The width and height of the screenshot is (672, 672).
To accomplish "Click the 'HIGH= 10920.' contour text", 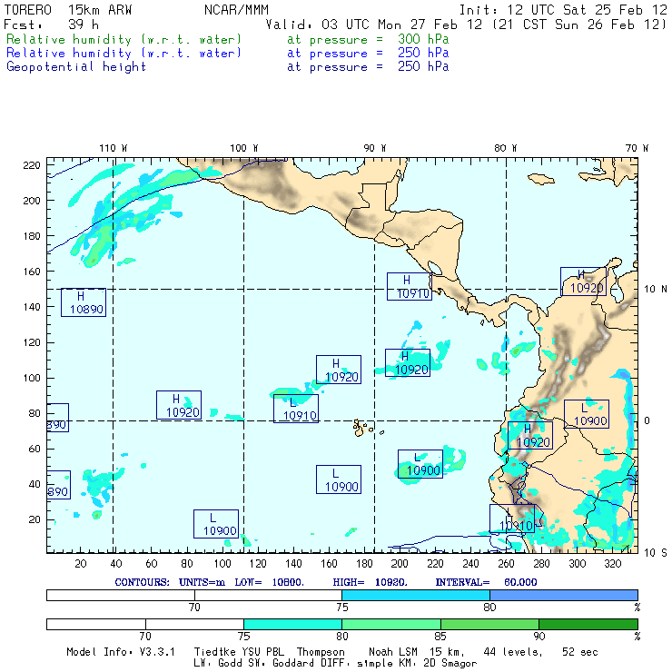I will tap(370, 582).
